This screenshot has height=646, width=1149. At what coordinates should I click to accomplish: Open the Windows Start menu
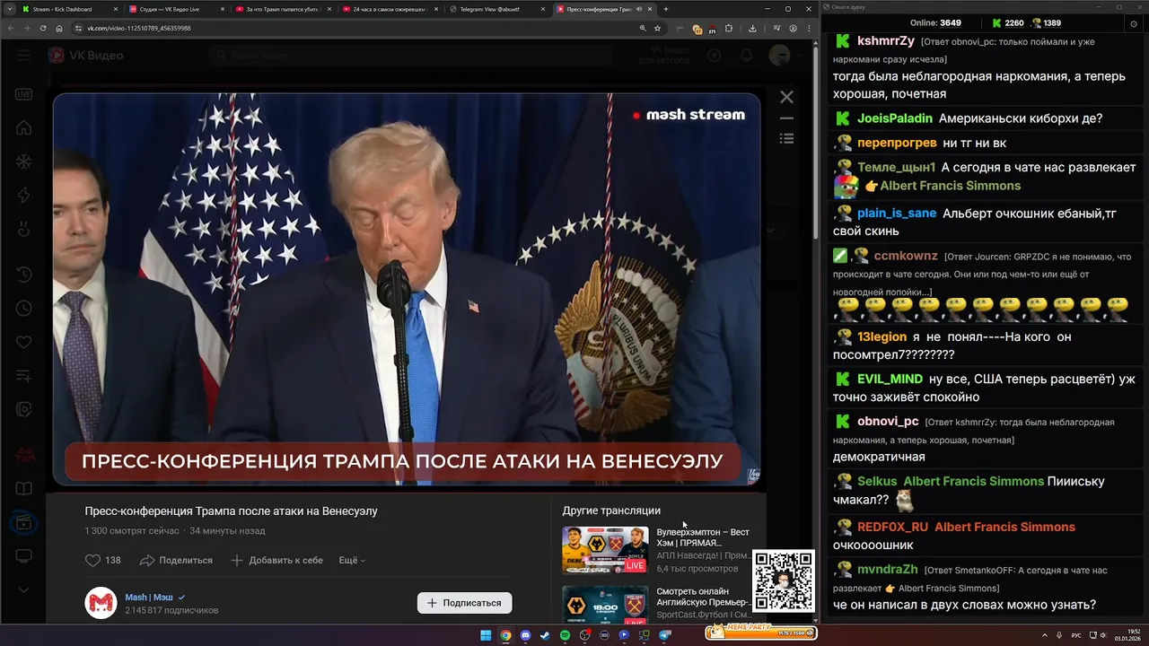click(486, 635)
